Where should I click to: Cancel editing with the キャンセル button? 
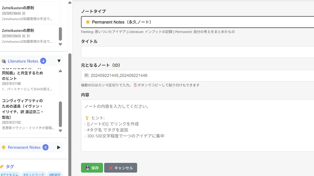point(121,168)
